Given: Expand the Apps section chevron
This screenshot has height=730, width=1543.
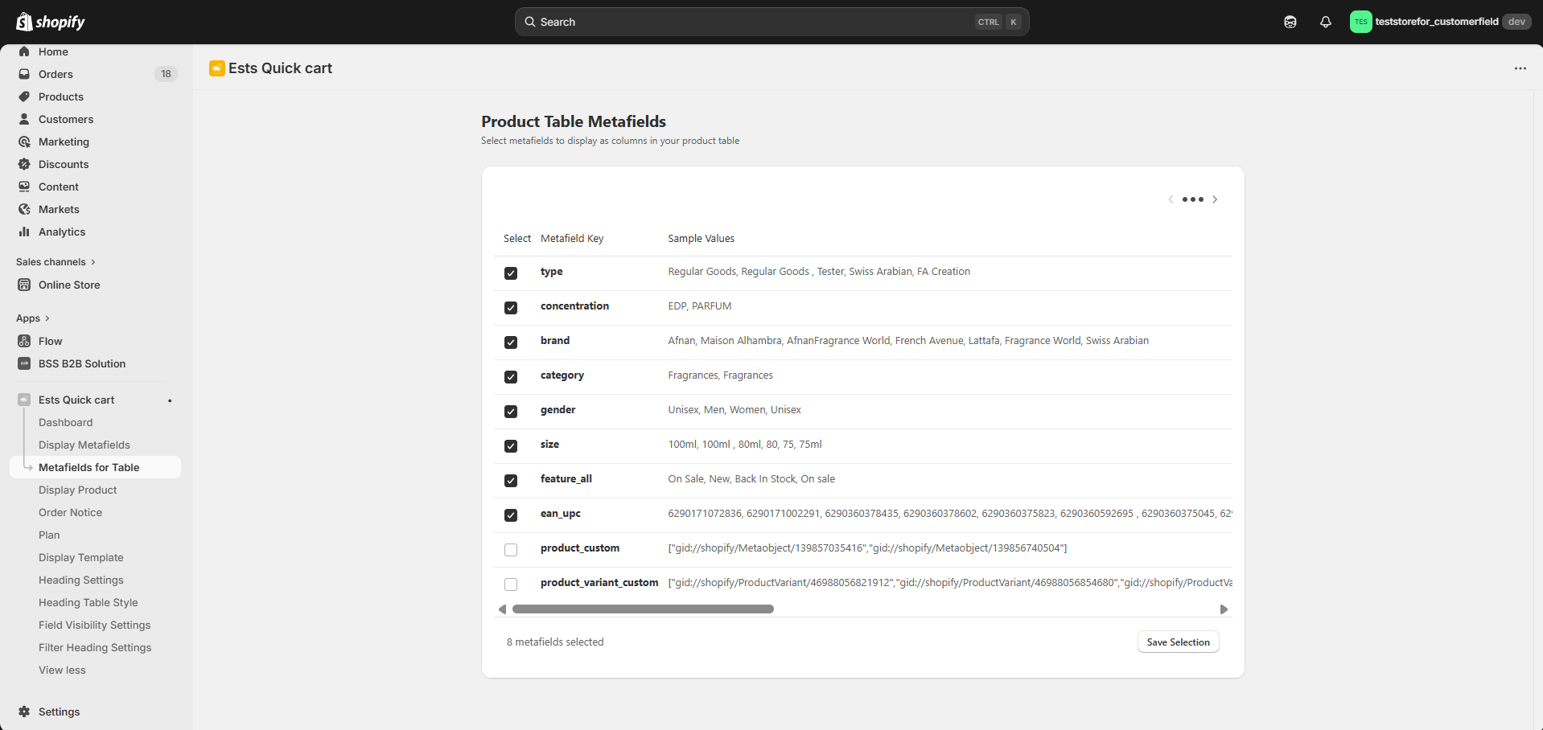Looking at the screenshot, I should tap(47, 318).
